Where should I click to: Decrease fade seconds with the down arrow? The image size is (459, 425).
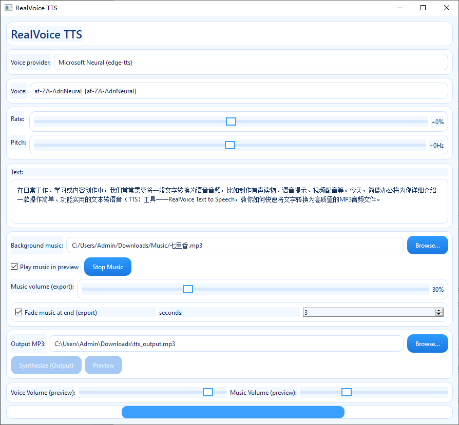click(438, 314)
